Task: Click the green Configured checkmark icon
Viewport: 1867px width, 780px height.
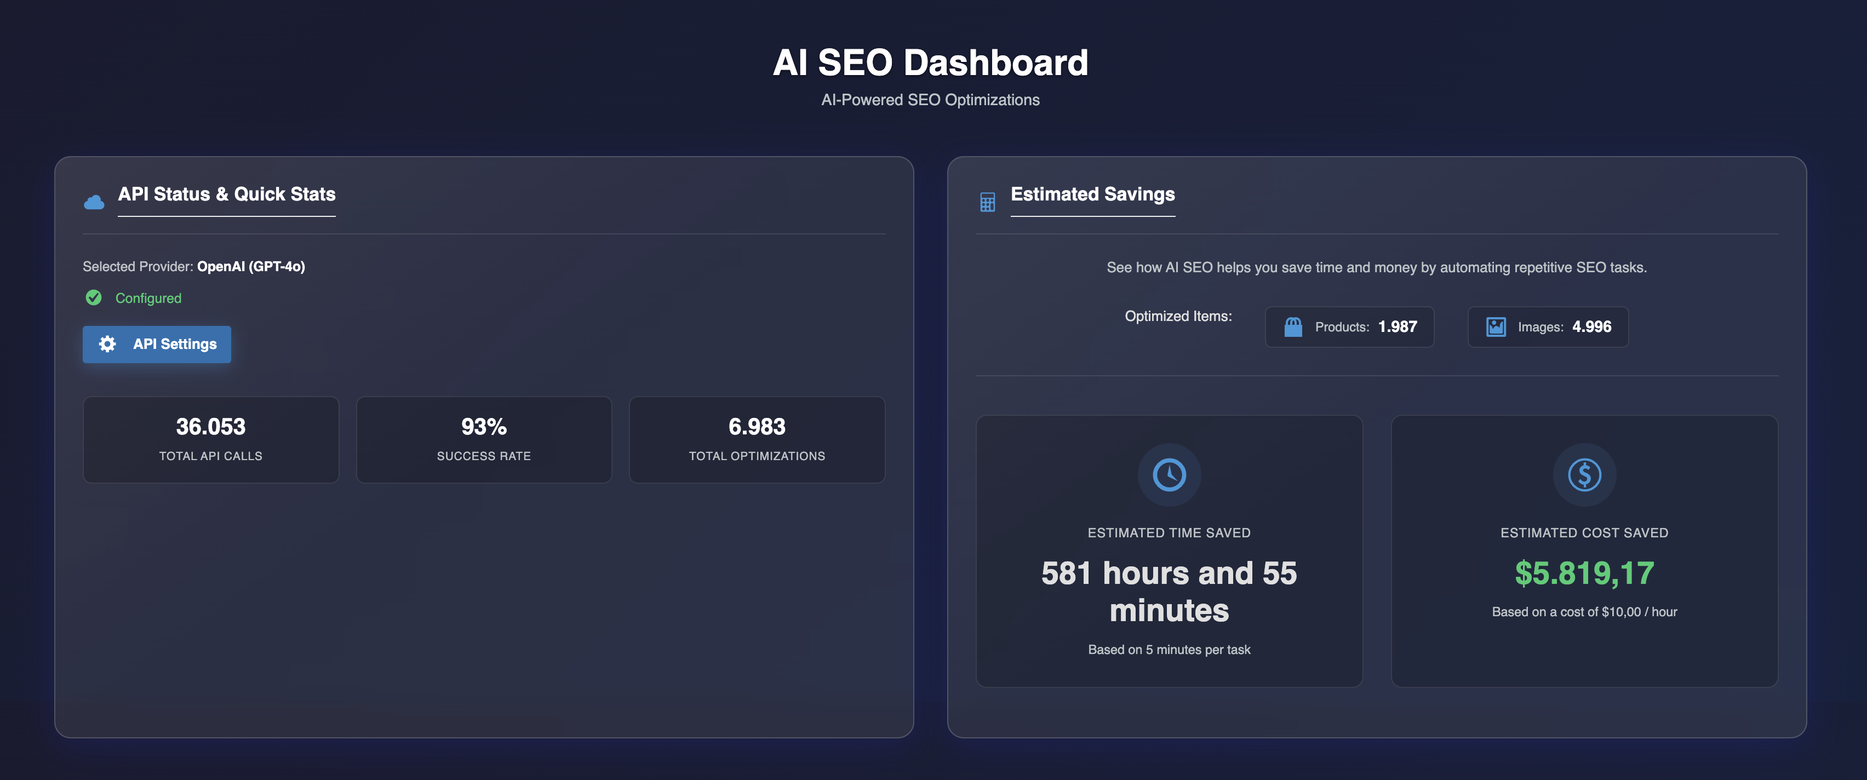Action: tap(94, 297)
